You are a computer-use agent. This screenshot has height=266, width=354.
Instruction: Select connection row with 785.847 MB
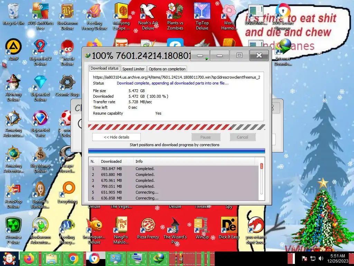(x=174, y=169)
